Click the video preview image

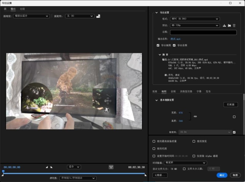[74, 91]
